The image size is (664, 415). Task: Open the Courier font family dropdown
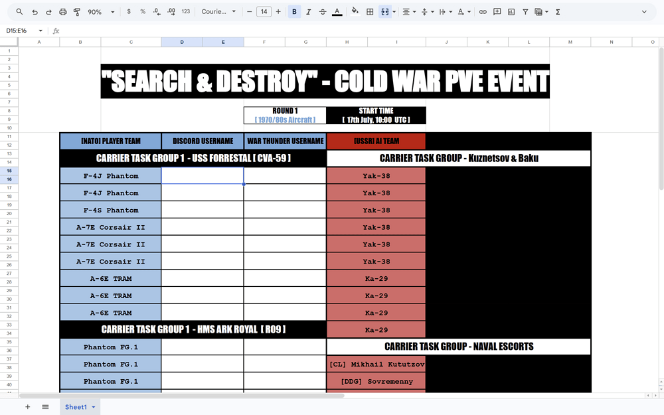pos(218,12)
